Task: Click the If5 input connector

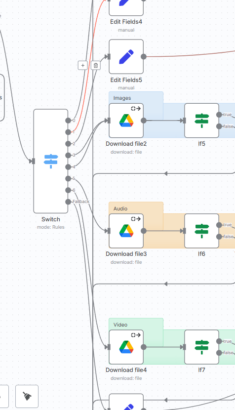Action: pyautogui.click(x=184, y=120)
